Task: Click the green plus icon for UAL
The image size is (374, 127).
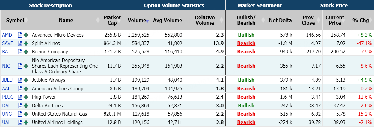Action: (26, 122)
